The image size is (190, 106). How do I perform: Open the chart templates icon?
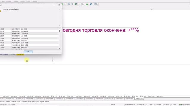click(x=96, y=4)
